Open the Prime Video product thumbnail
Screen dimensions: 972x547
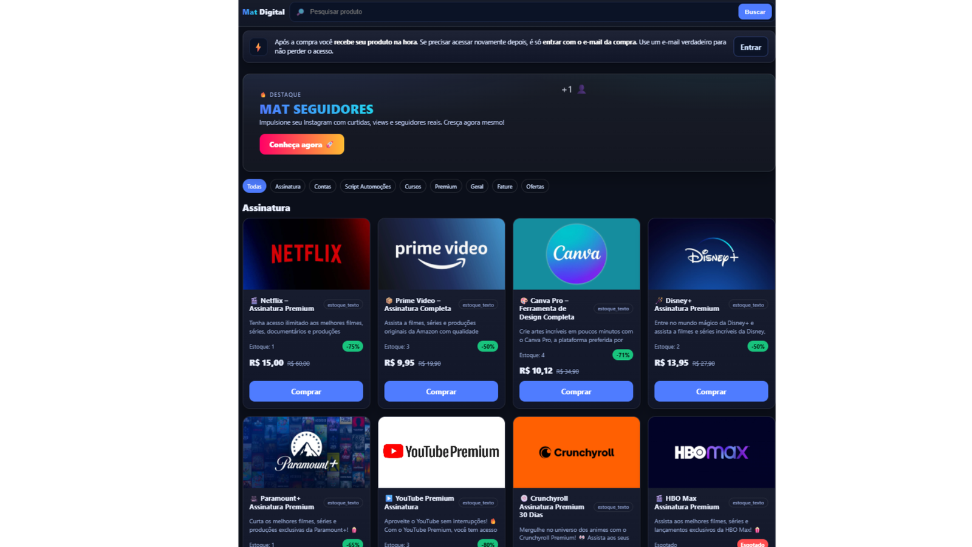pyautogui.click(x=441, y=253)
